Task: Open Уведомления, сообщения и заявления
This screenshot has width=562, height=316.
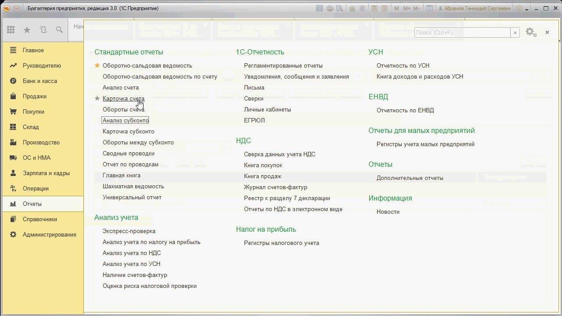Action: 296,76
